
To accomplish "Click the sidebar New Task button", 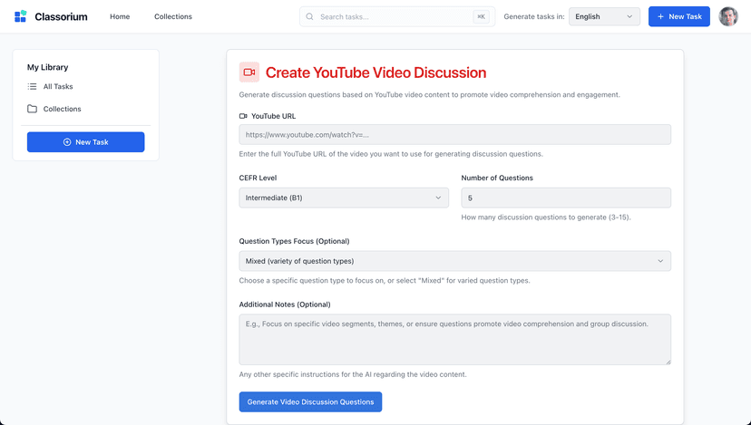I will click(85, 142).
